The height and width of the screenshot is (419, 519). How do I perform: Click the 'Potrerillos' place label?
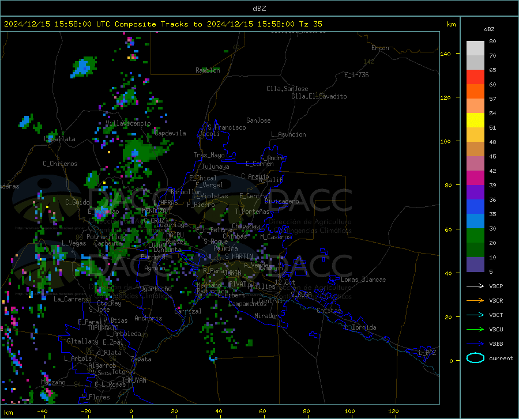tap(106, 237)
